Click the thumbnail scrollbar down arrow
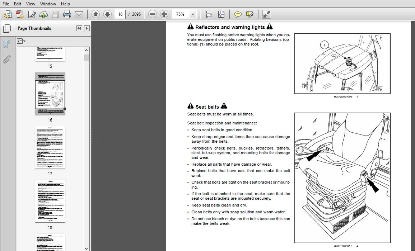 (x=86, y=248)
